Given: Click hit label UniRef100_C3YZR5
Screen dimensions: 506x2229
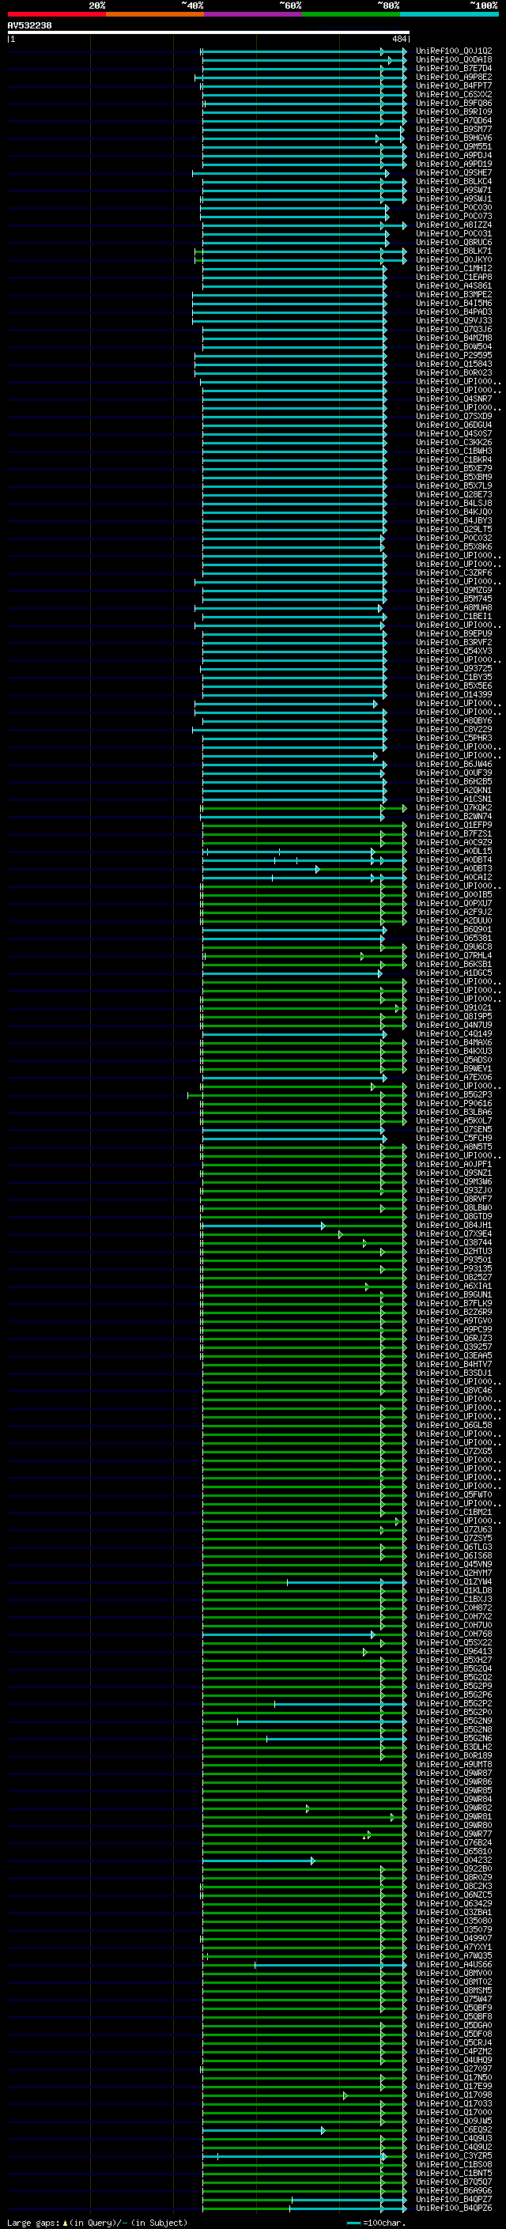Looking at the screenshot, I should 454,2155.
